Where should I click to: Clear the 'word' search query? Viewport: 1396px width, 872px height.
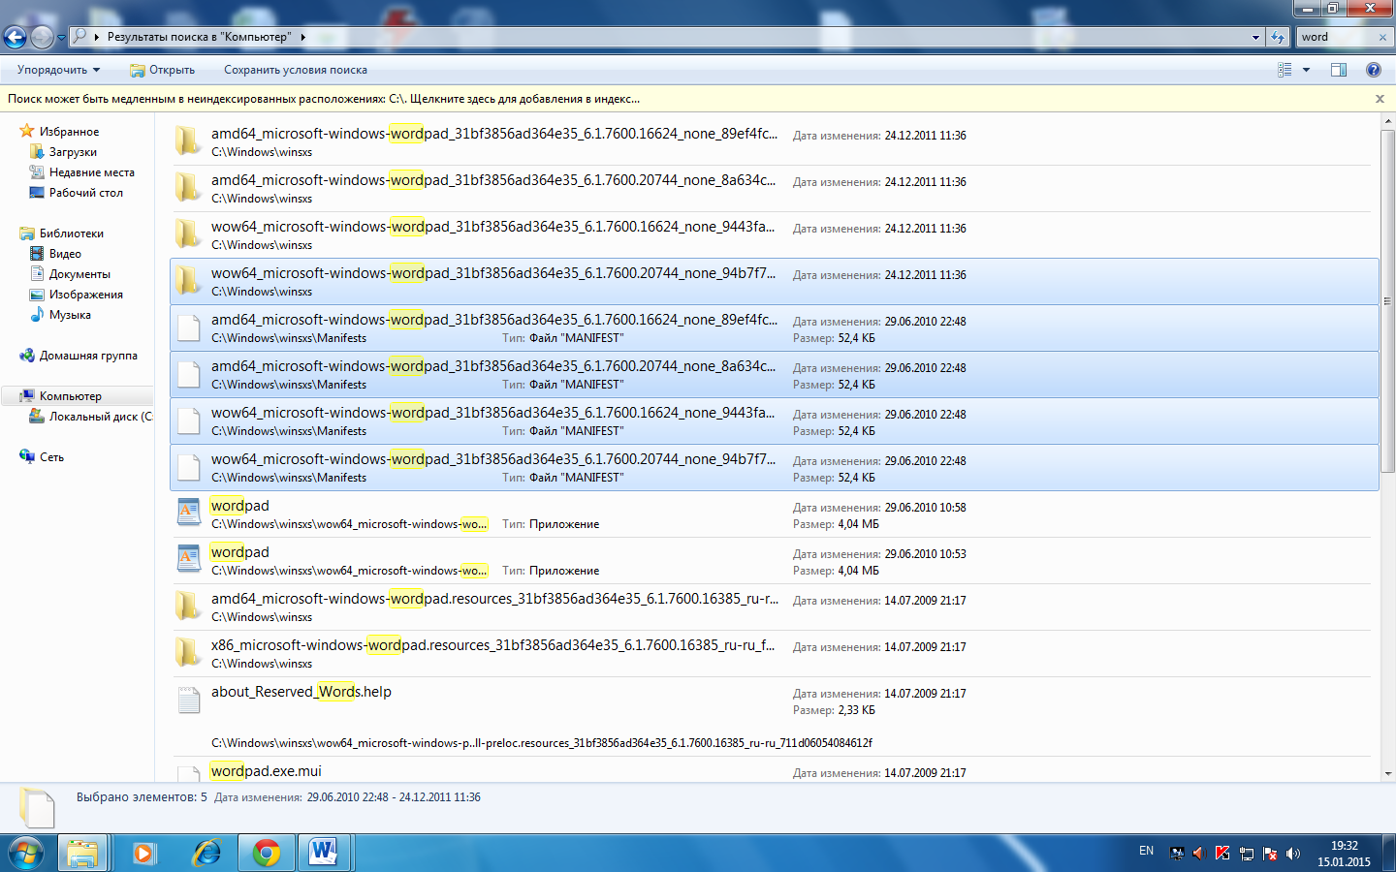tap(1382, 37)
